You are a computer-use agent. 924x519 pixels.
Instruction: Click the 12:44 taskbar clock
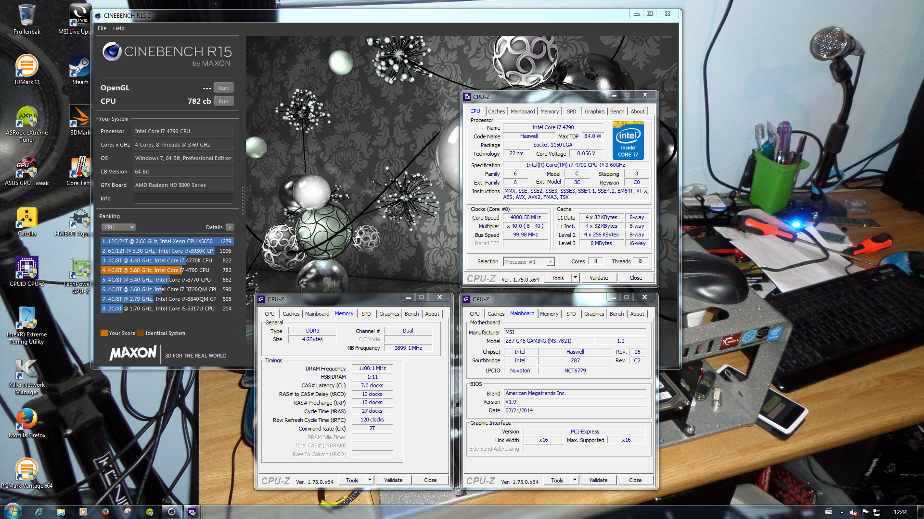(900, 512)
